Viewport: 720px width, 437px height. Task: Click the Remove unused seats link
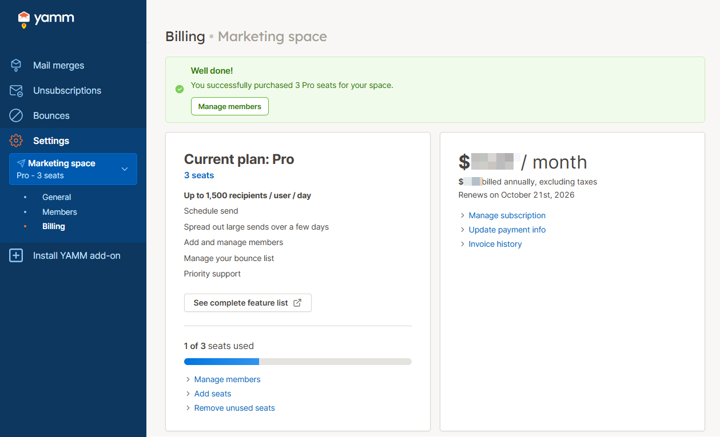(x=234, y=408)
